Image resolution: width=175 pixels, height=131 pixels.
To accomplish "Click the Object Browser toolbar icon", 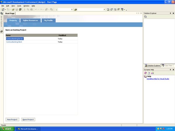I will 115,10.
